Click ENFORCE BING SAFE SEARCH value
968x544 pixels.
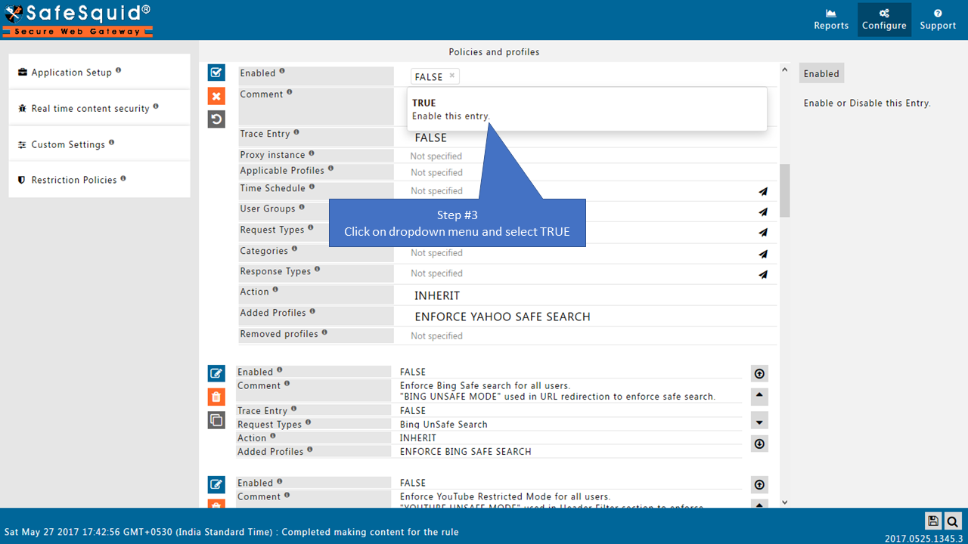point(466,452)
